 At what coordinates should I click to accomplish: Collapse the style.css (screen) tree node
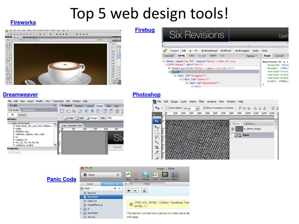pos(9,123)
